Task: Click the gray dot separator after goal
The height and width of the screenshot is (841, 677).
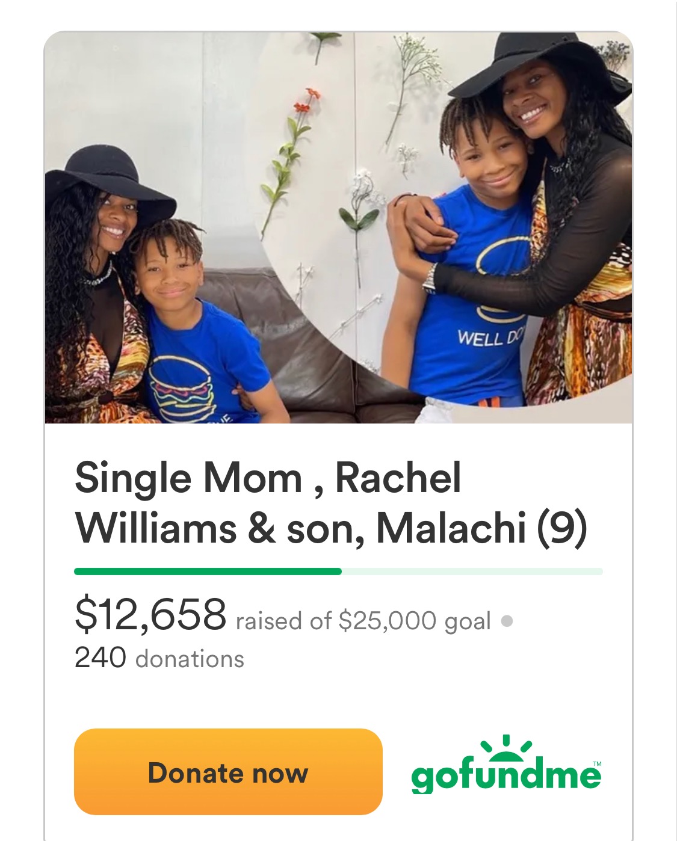Action: coord(507,620)
